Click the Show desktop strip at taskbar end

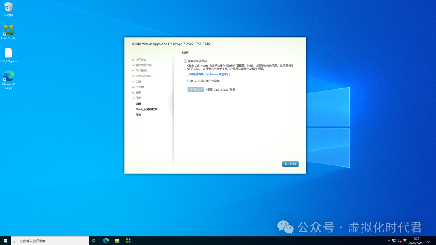[x=435, y=241]
